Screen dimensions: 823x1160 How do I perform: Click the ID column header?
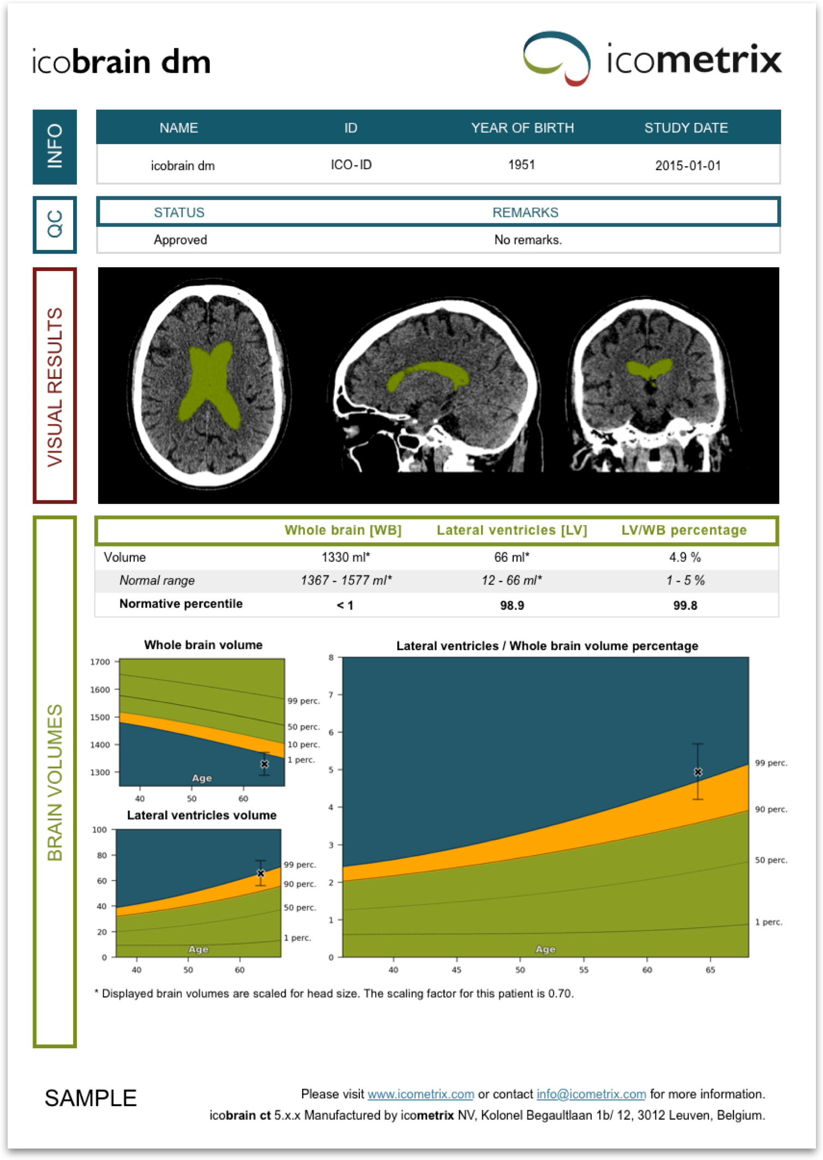[351, 128]
